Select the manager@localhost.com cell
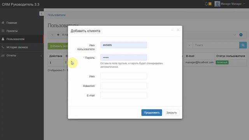Viewport: 249px width, 140px height. point(200,62)
